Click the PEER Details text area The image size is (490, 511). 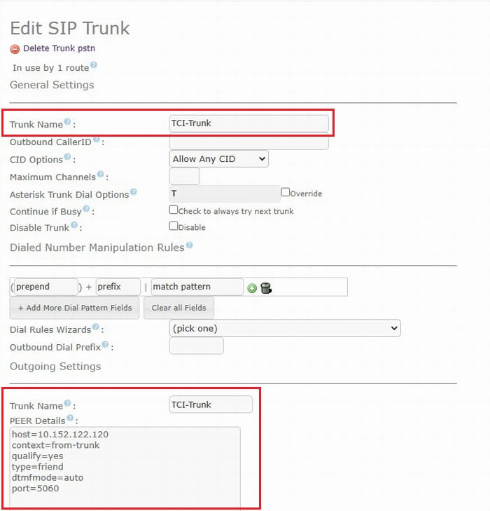pos(125,466)
